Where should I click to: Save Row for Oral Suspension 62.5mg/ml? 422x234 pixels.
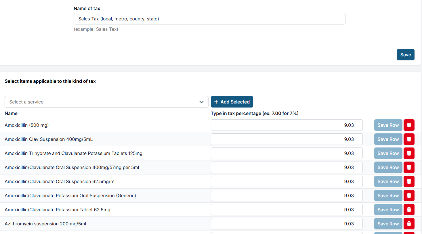point(388,181)
